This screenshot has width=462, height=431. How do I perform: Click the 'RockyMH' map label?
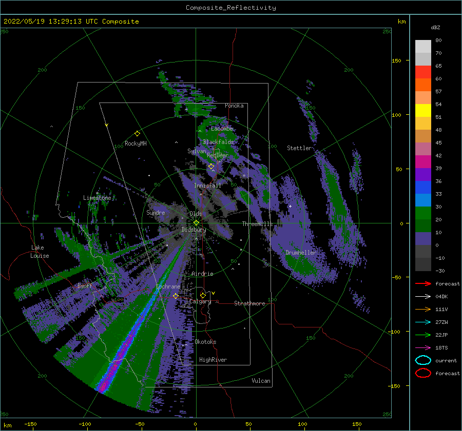point(136,143)
